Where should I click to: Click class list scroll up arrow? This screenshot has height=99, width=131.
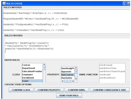(x=44, y=65)
